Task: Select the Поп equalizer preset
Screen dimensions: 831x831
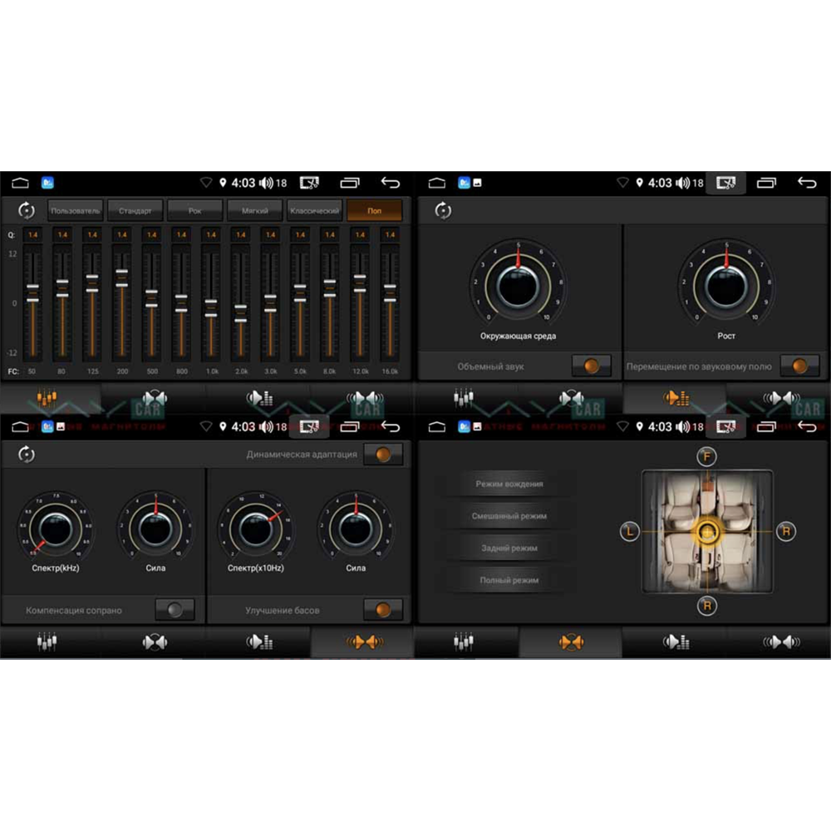Action: (x=374, y=210)
